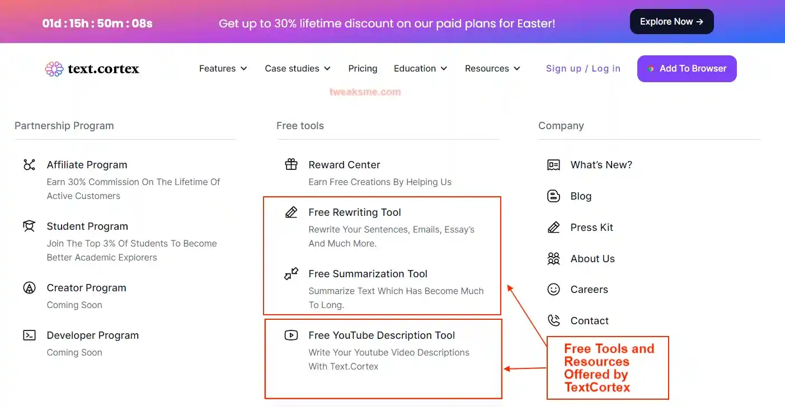The width and height of the screenshot is (785, 407).
Task: Click 'Write Your Youtube Video Descriptions' text
Action: pyautogui.click(x=389, y=352)
